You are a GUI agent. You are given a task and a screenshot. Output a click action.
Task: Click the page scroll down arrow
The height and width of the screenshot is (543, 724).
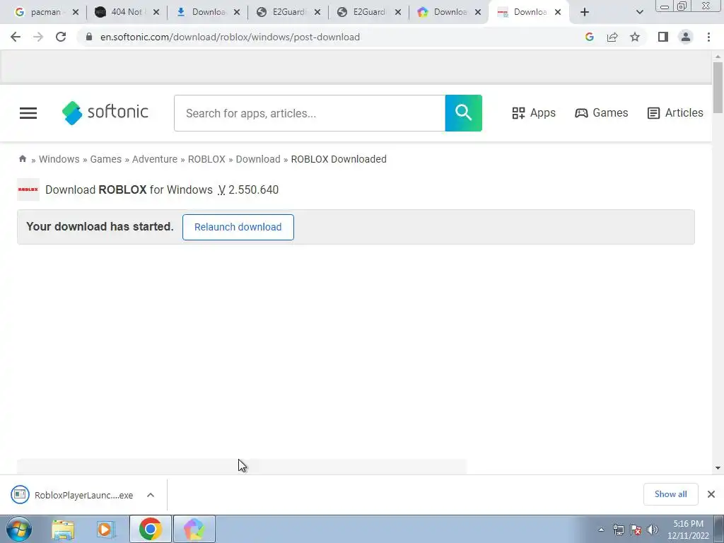(x=718, y=468)
